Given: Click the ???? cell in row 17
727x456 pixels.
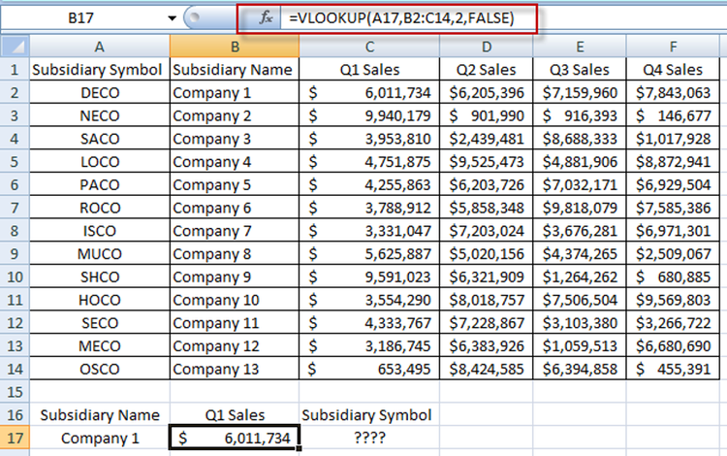Looking at the screenshot, I should click(369, 438).
